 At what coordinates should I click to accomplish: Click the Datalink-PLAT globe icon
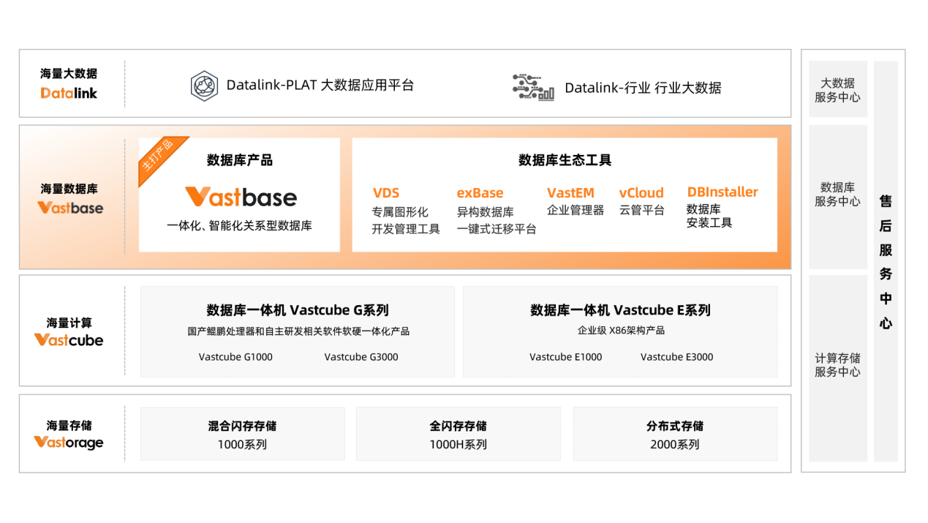(x=204, y=86)
